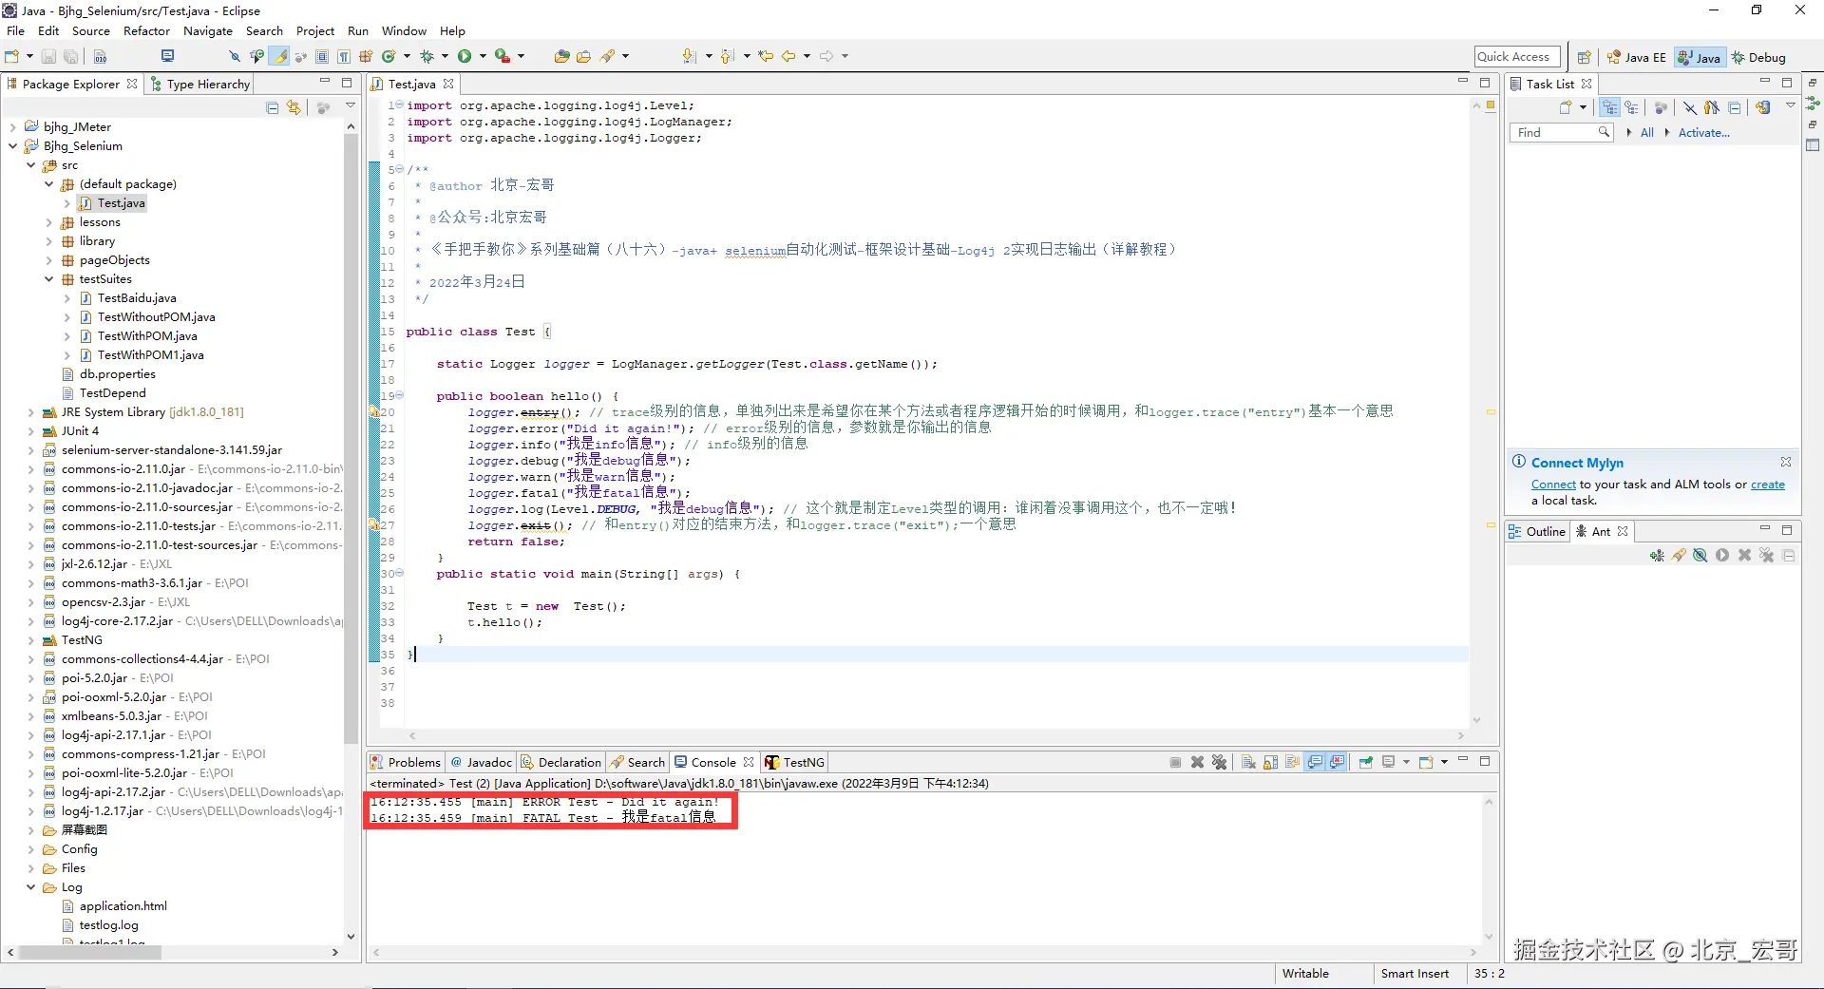Open the Run button dropdown arrow
The width and height of the screenshot is (1824, 989).
tap(483, 57)
